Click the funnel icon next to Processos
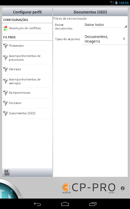This screenshot has height=209, width=130. [x=6, y=46]
